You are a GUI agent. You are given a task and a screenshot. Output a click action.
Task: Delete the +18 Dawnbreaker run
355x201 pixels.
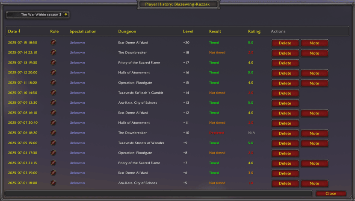[285, 53]
